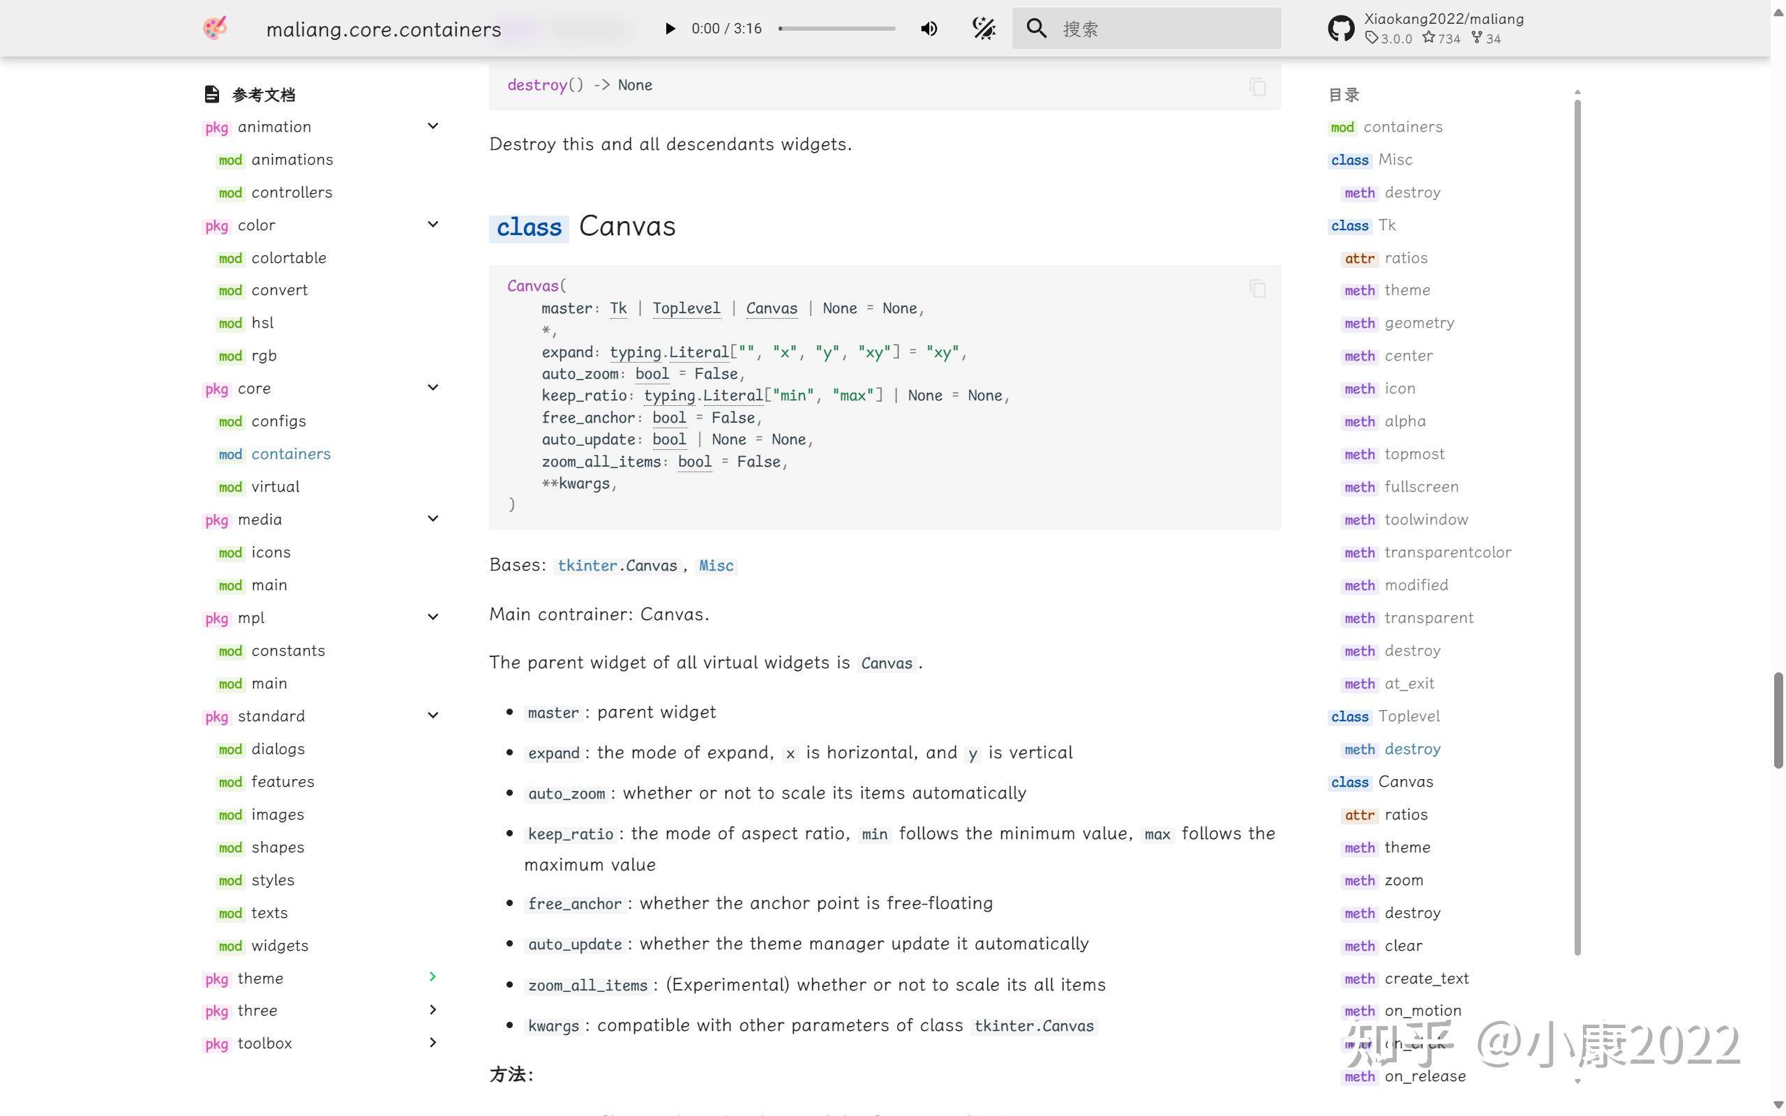This screenshot has height=1116, width=1786.
Task: Open the images module page
Action: pyautogui.click(x=260, y=814)
